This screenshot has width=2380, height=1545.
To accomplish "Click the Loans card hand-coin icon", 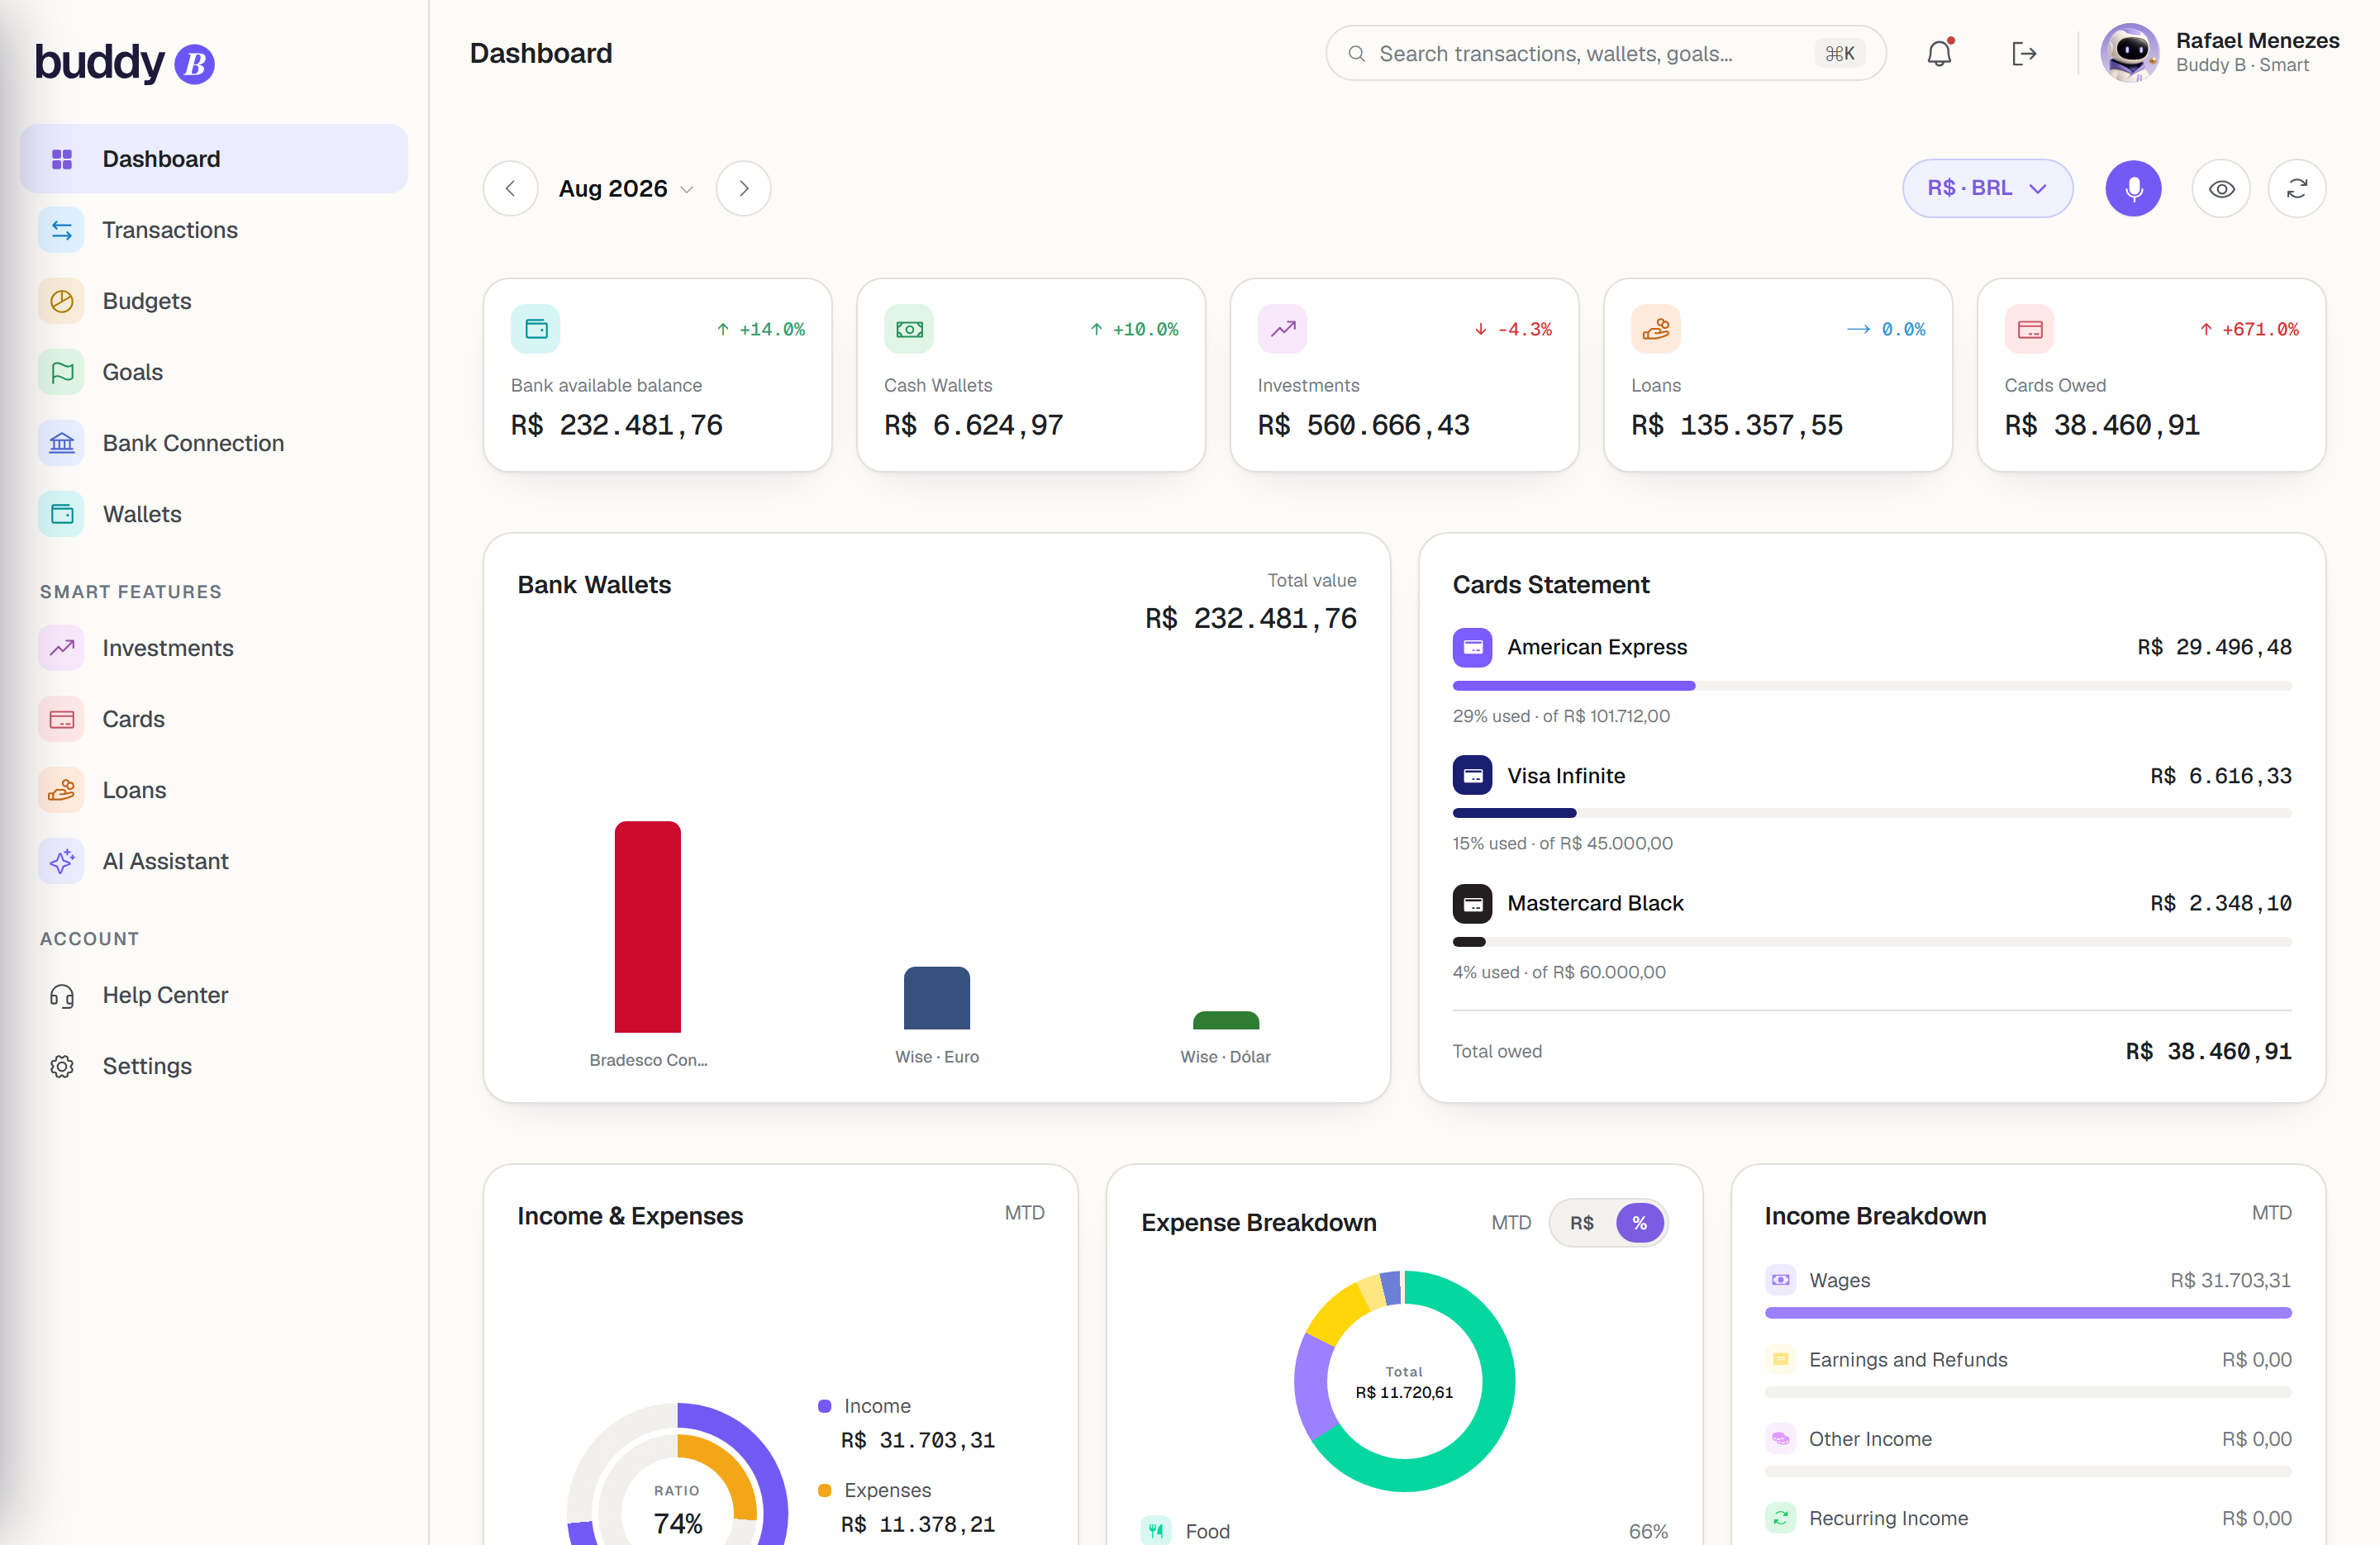I will 1656,329.
